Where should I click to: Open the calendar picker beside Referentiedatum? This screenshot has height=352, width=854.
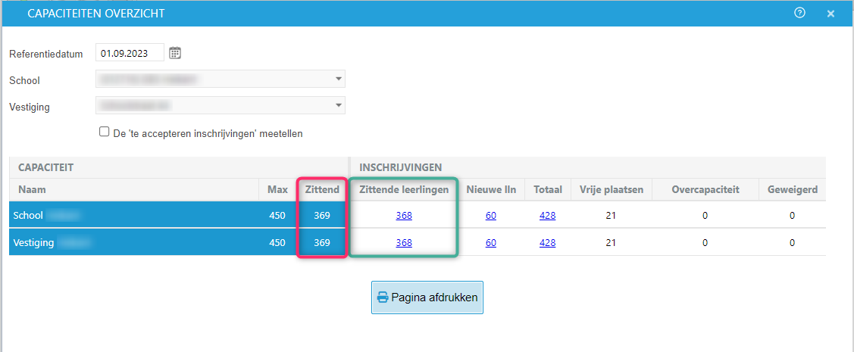(175, 53)
